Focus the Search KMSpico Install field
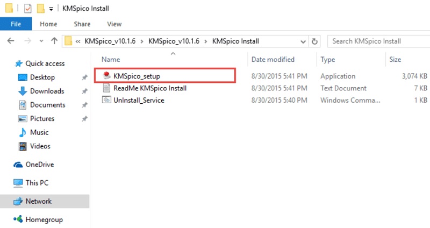430x228 pixels. [378, 41]
